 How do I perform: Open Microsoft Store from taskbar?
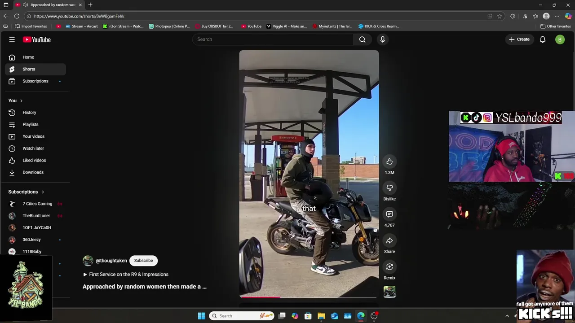click(x=308, y=316)
